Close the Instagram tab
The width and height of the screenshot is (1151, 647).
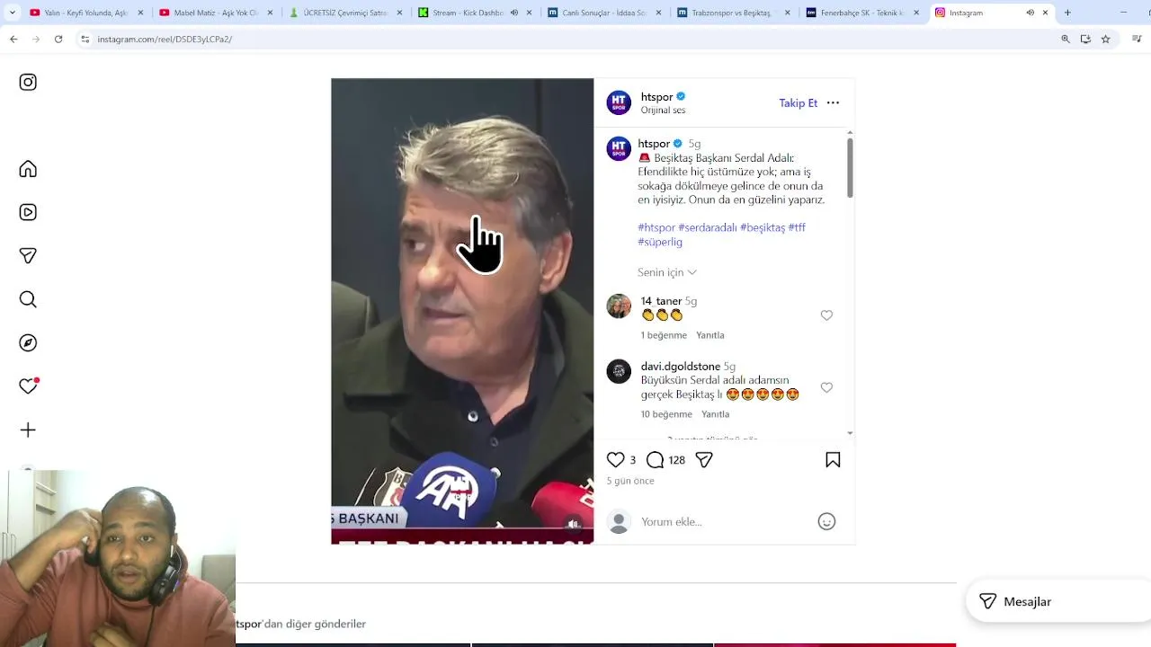tap(1045, 13)
